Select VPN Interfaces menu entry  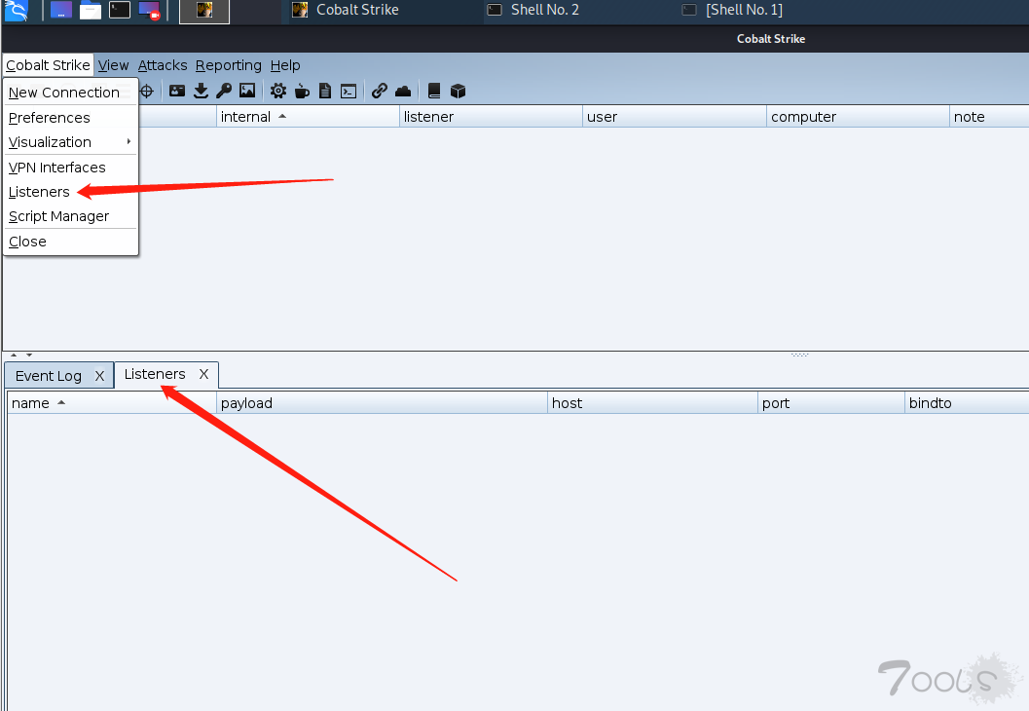tap(71, 168)
